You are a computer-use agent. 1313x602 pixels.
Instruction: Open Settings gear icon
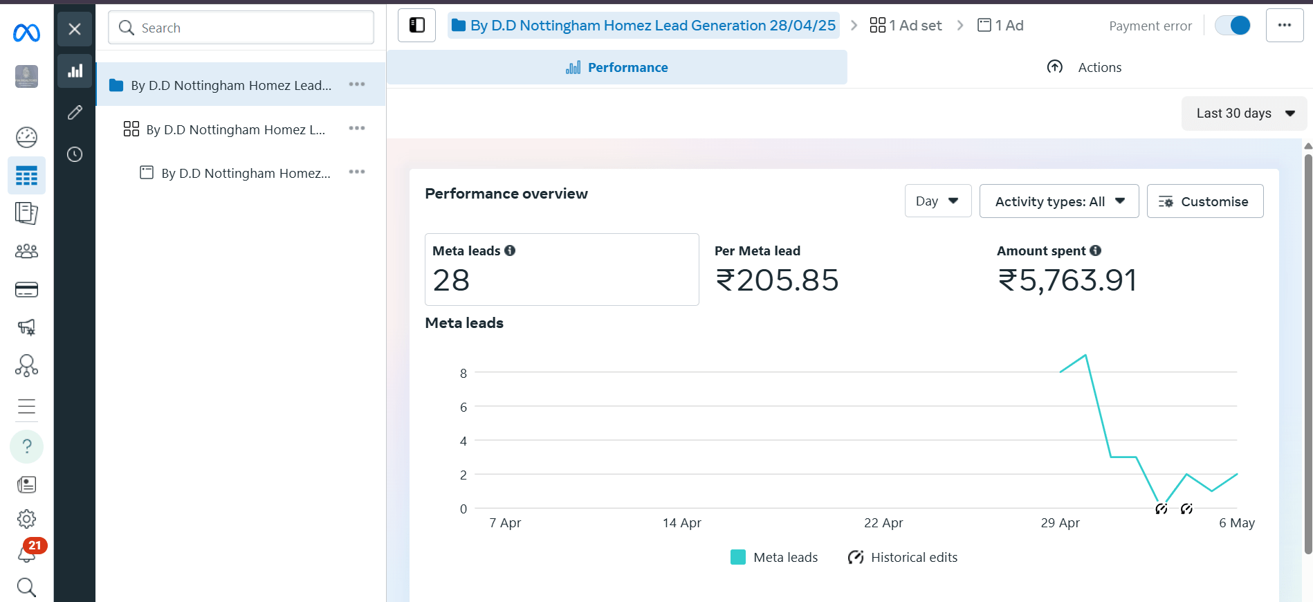(x=26, y=519)
